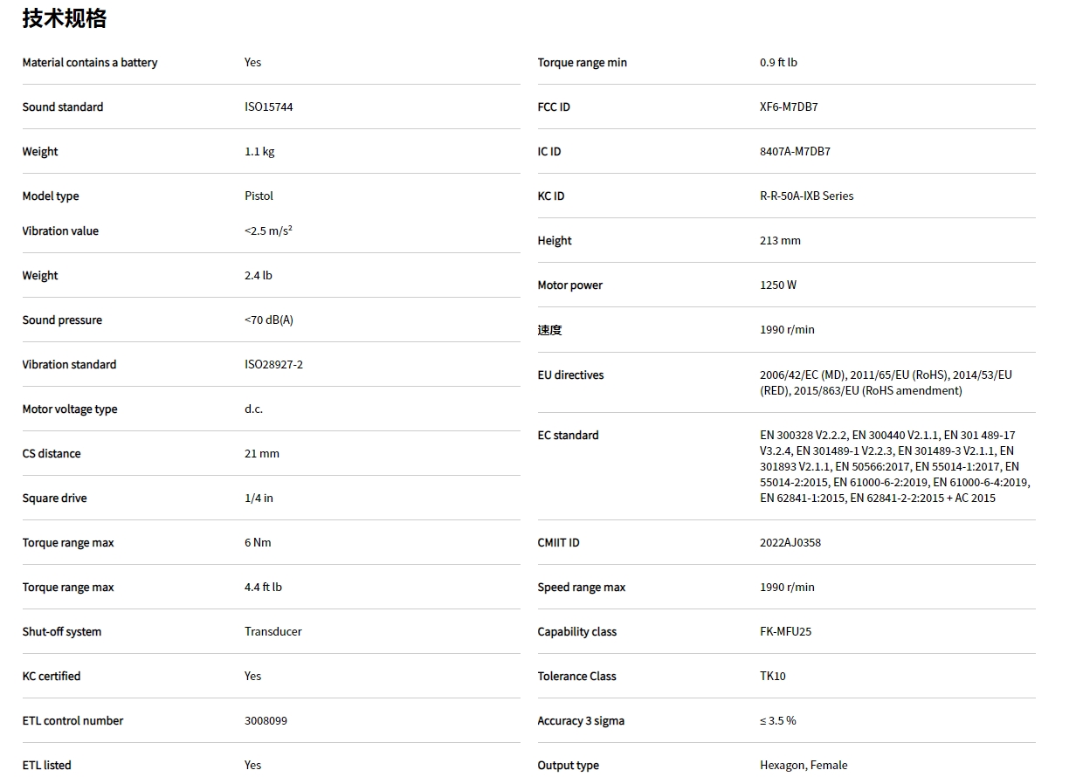The width and height of the screenshot is (1083, 777).
Task: Click the Accuracy 3 sigma label
Action: click(581, 721)
